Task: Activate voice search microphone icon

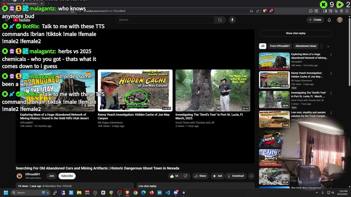Action: pyautogui.click(x=232, y=20)
